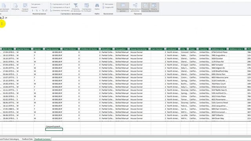The width and height of the screenshot is (251, 141).
Task: Open the State column filter dropdown
Action: 197,49
